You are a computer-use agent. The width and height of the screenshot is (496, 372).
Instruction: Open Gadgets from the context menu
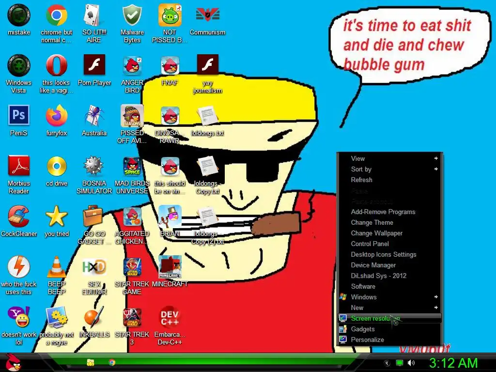pos(389,329)
